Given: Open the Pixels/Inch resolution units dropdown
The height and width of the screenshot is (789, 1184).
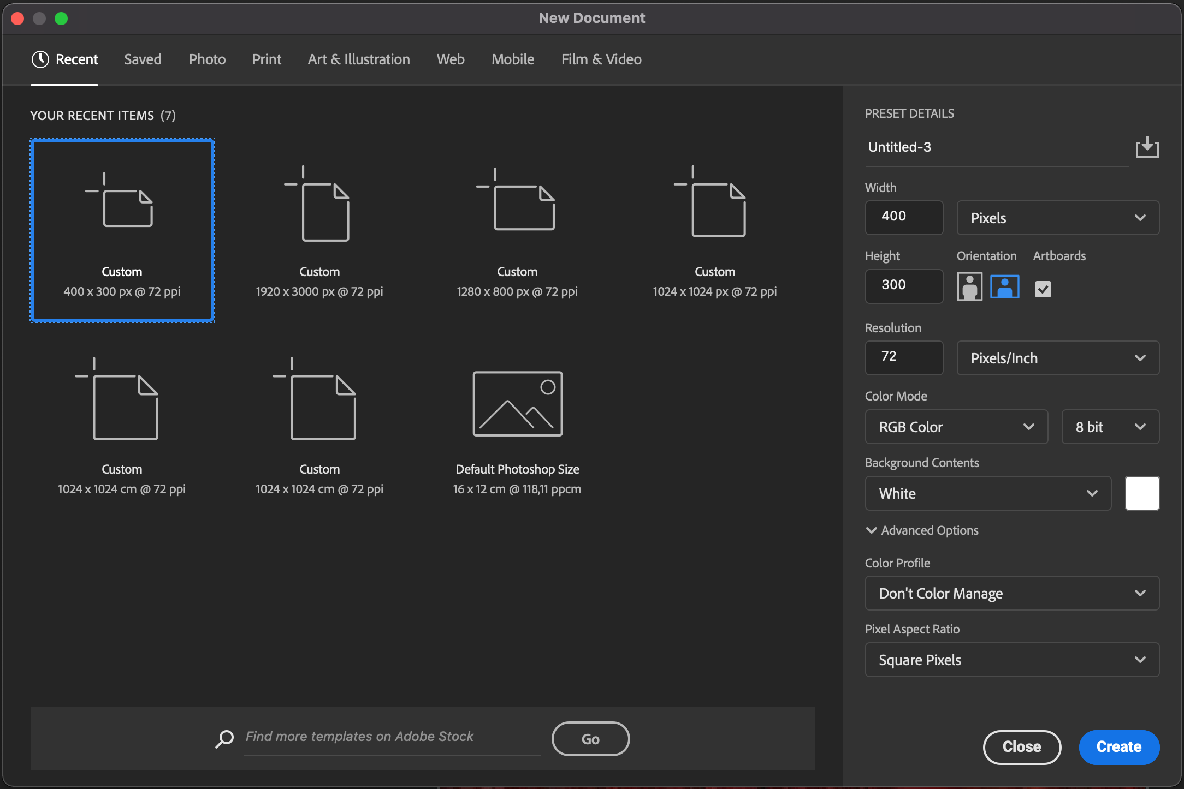Looking at the screenshot, I should pyautogui.click(x=1057, y=358).
